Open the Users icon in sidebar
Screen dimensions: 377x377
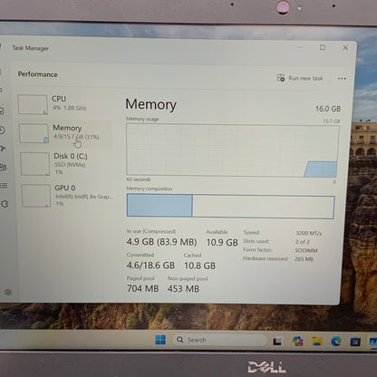(x=4, y=167)
